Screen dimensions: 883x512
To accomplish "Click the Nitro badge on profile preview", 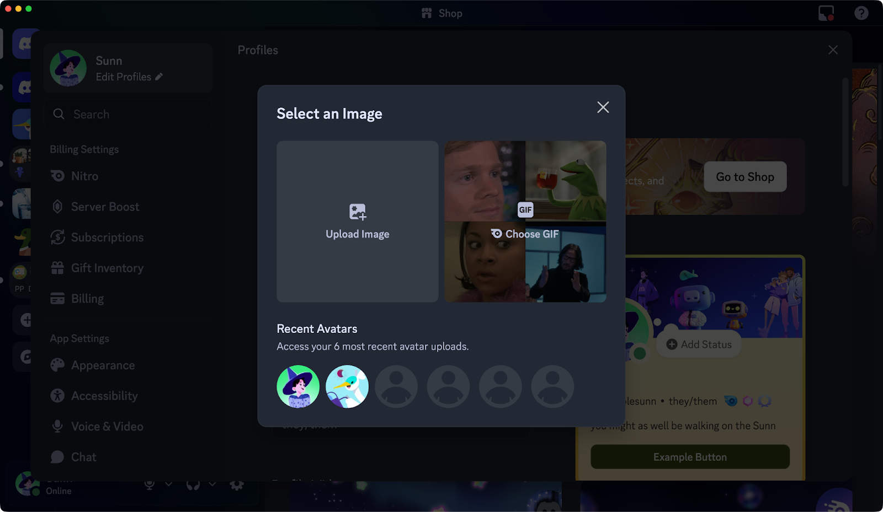I will (x=731, y=401).
